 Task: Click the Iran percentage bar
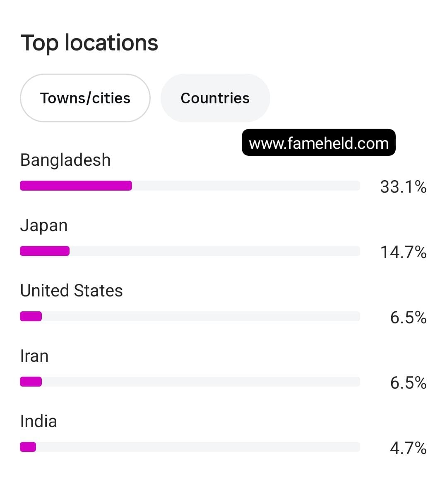tap(190, 382)
